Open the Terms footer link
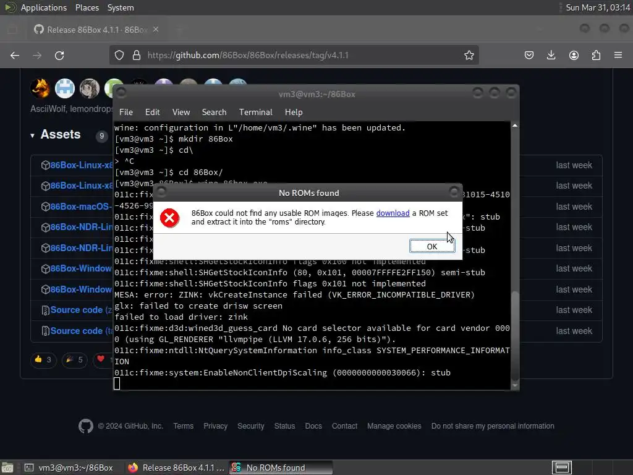Viewport: 633px width, 475px height. click(x=183, y=426)
